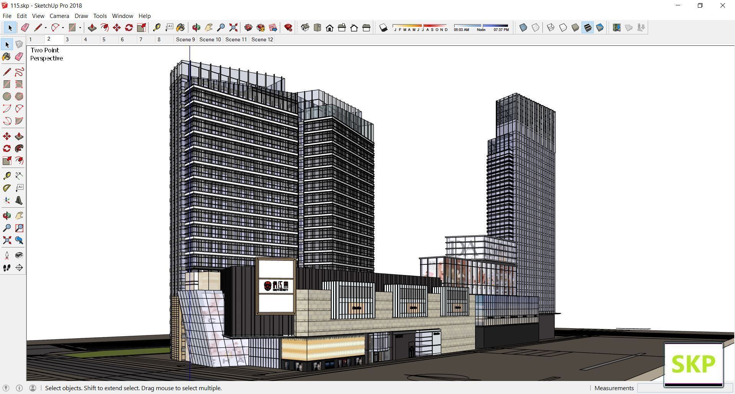Select the Look Around eye tool
735x394 pixels.
(19, 256)
